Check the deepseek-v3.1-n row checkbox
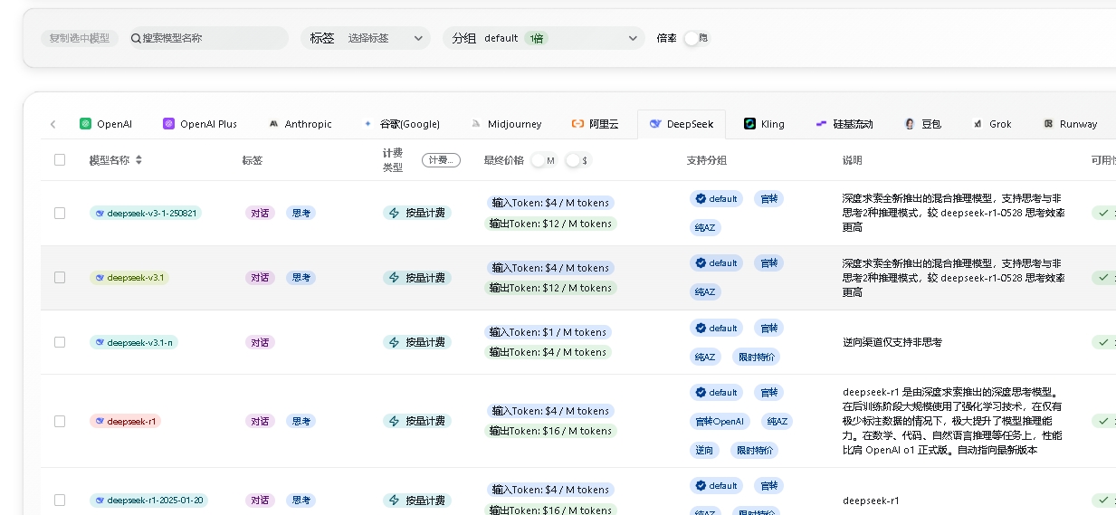 (x=60, y=342)
